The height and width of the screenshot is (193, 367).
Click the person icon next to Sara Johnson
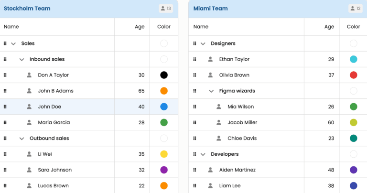coord(29,170)
